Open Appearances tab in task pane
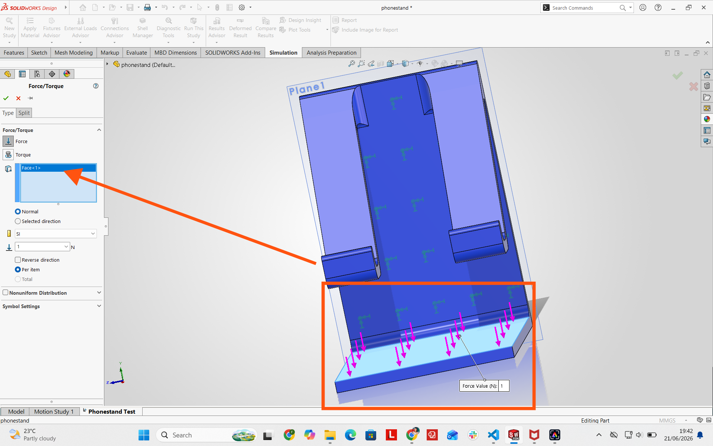 [x=707, y=119]
